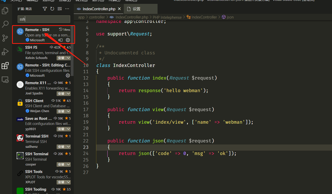Click the Joel Spadin publisher name
The height and width of the screenshot is (194, 332).
pos(34,93)
